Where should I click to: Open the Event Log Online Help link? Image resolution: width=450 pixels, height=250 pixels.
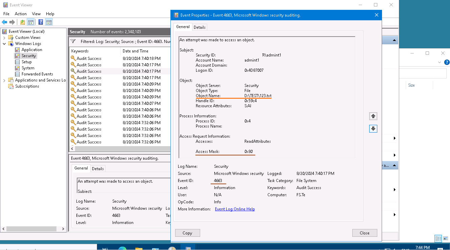[235, 209]
